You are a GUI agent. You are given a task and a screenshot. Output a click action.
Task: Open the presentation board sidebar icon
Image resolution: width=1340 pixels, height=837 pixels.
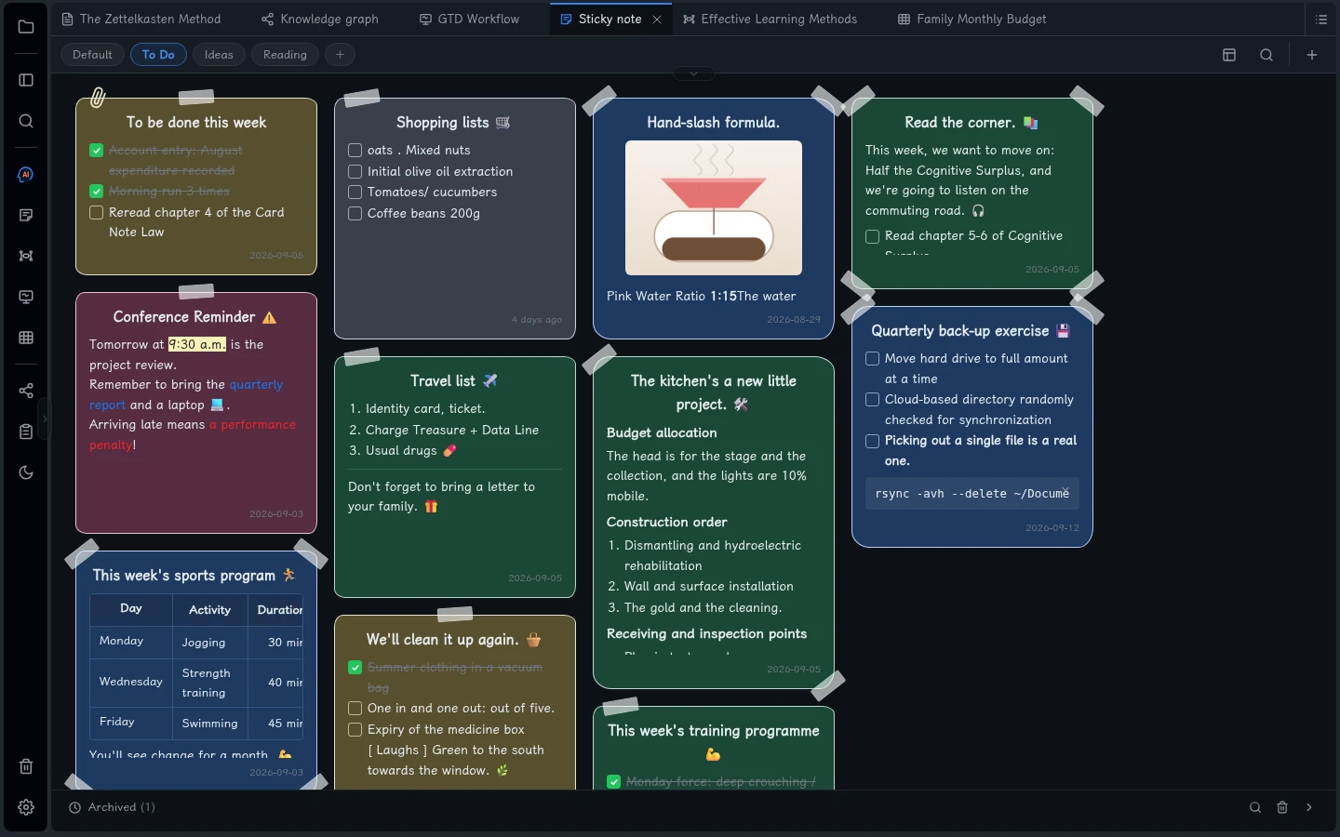[x=26, y=297]
